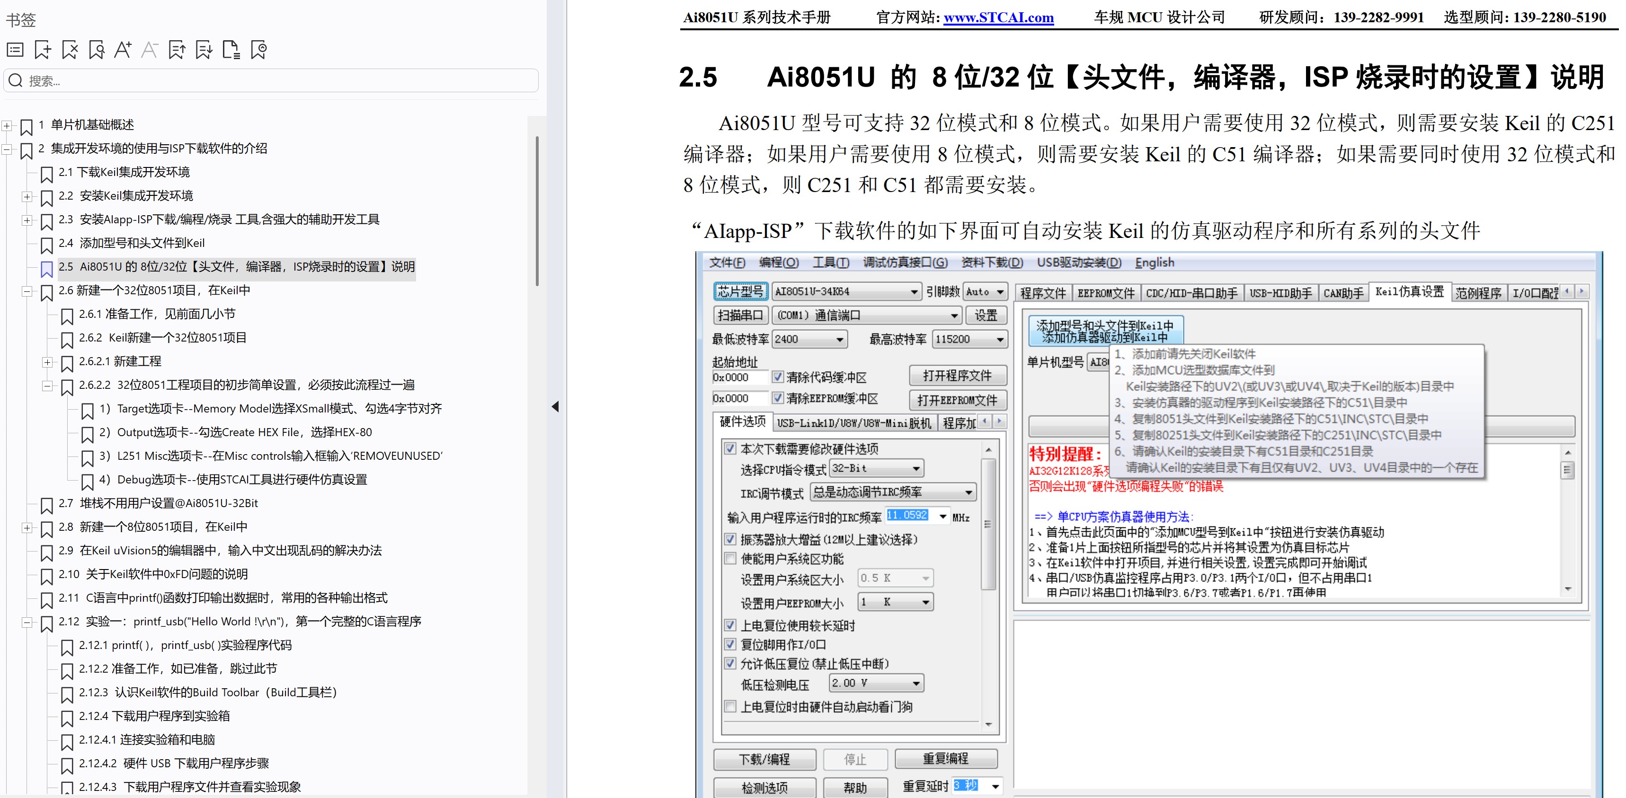Increase bookmark font size (A+)
The width and height of the screenshot is (1626, 798).
click(123, 49)
